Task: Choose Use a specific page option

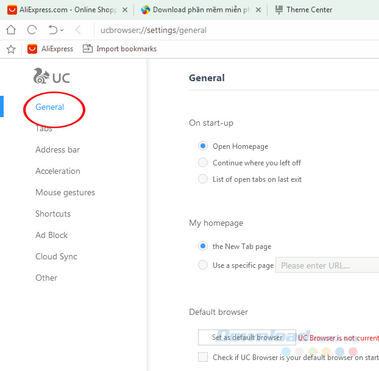Action: pos(203,265)
